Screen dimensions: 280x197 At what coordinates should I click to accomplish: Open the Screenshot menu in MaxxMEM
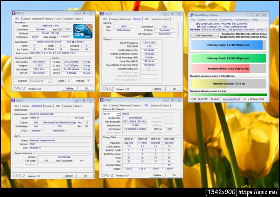point(226,20)
